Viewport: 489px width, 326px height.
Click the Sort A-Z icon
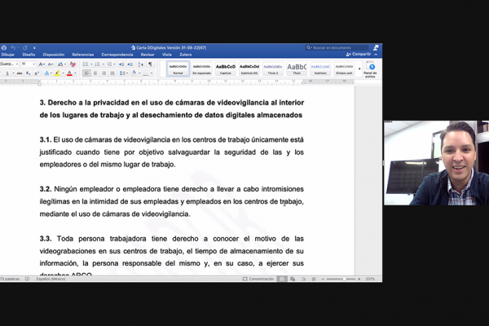(141, 64)
